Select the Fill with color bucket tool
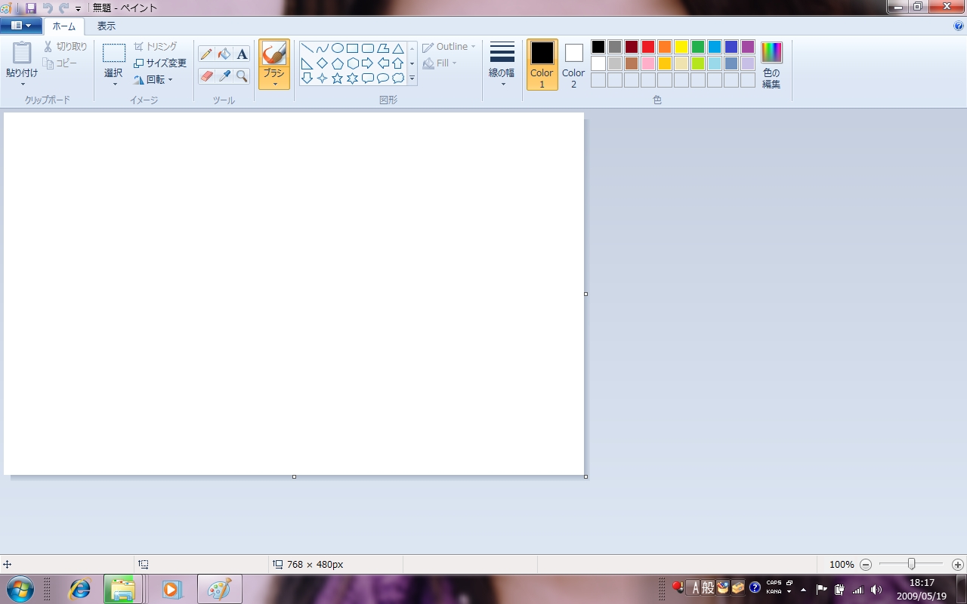 [x=224, y=54]
